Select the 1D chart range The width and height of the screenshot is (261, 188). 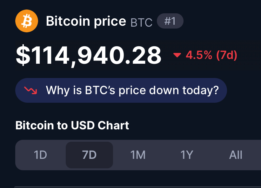point(40,155)
